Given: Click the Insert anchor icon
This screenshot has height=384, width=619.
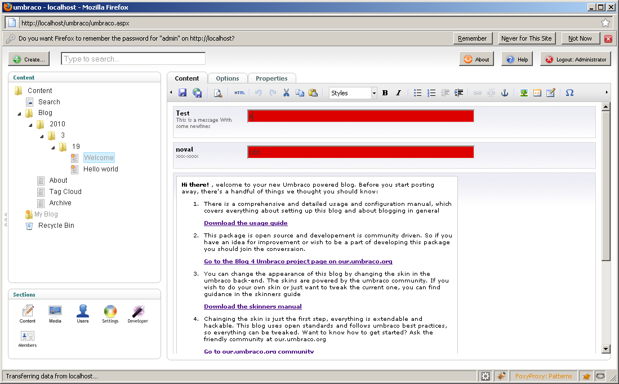Looking at the screenshot, I should 505,93.
